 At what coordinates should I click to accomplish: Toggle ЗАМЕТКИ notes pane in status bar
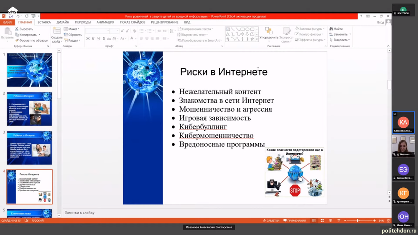click(271, 221)
